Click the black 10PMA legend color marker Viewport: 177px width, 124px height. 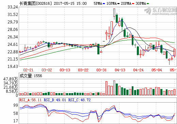click(x=118, y=4)
